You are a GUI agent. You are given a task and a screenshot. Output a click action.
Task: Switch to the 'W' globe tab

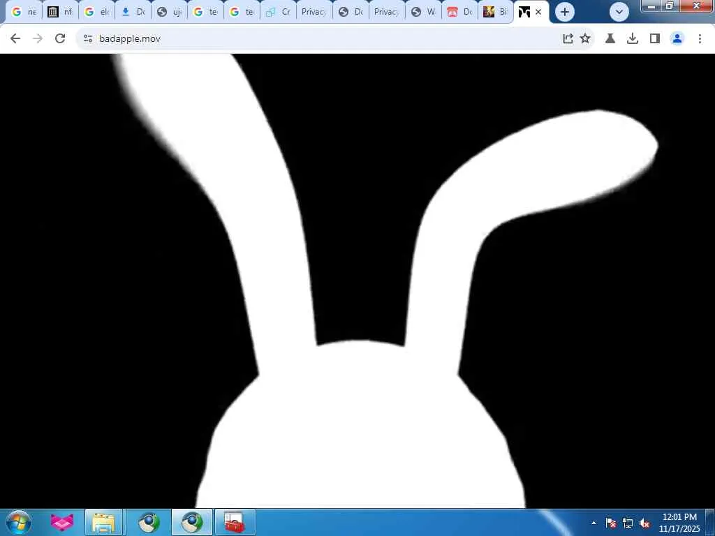pos(423,12)
